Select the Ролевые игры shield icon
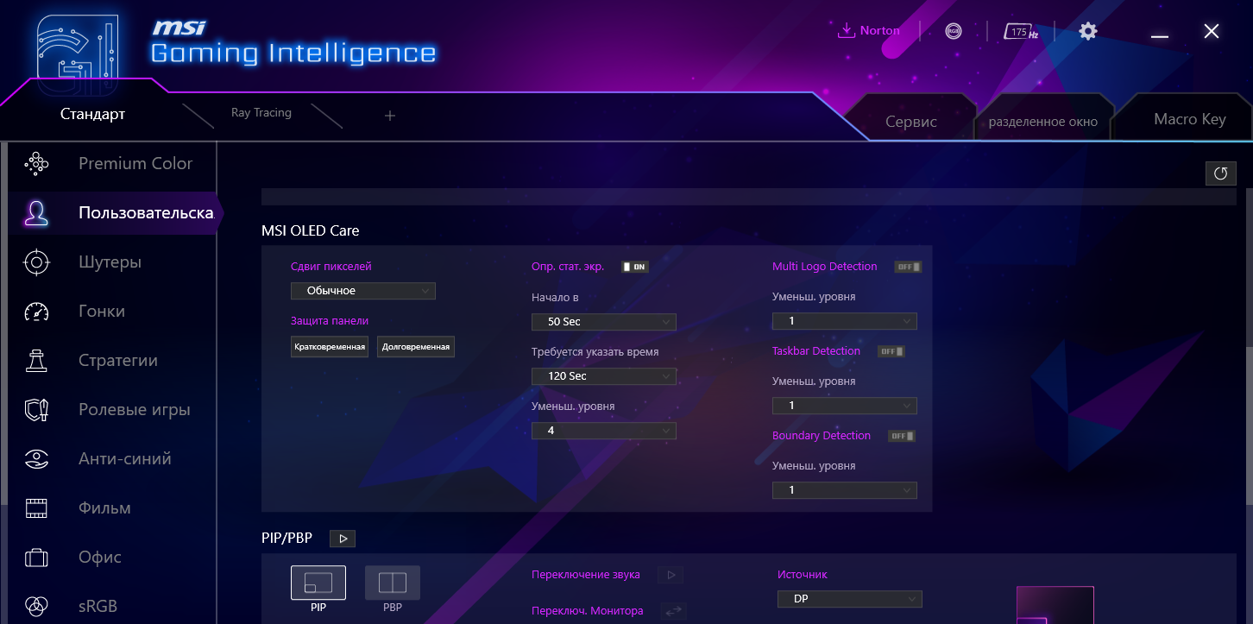Image resolution: width=1253 pixels, height=624 pixels. (36, 409)
